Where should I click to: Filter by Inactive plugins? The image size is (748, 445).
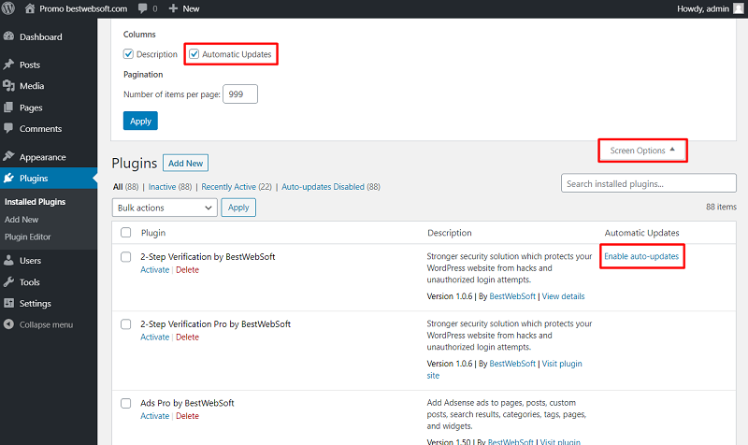162,186
